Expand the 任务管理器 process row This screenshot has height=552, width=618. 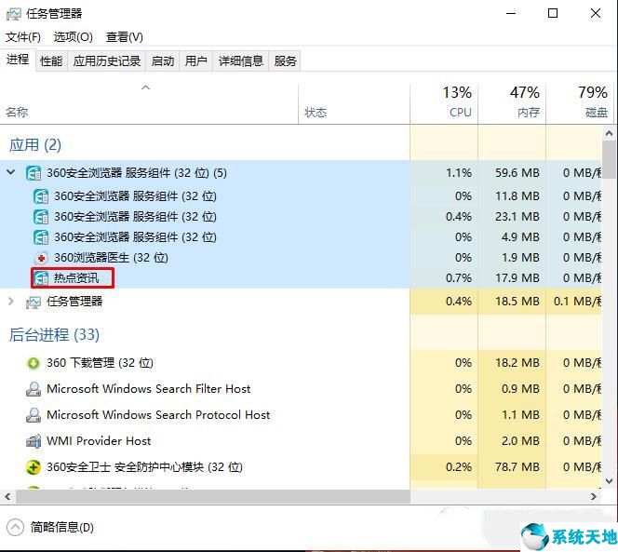coord(10,302)
